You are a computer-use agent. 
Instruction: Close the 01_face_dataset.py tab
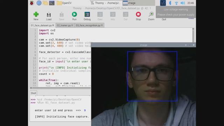click(53, 25)
